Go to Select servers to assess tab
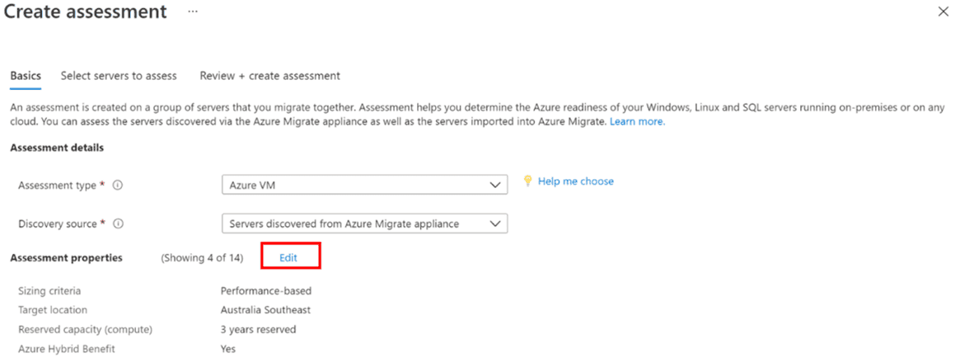Image resolution: width=960 pixels, height=362 pixels. (119, 76)
